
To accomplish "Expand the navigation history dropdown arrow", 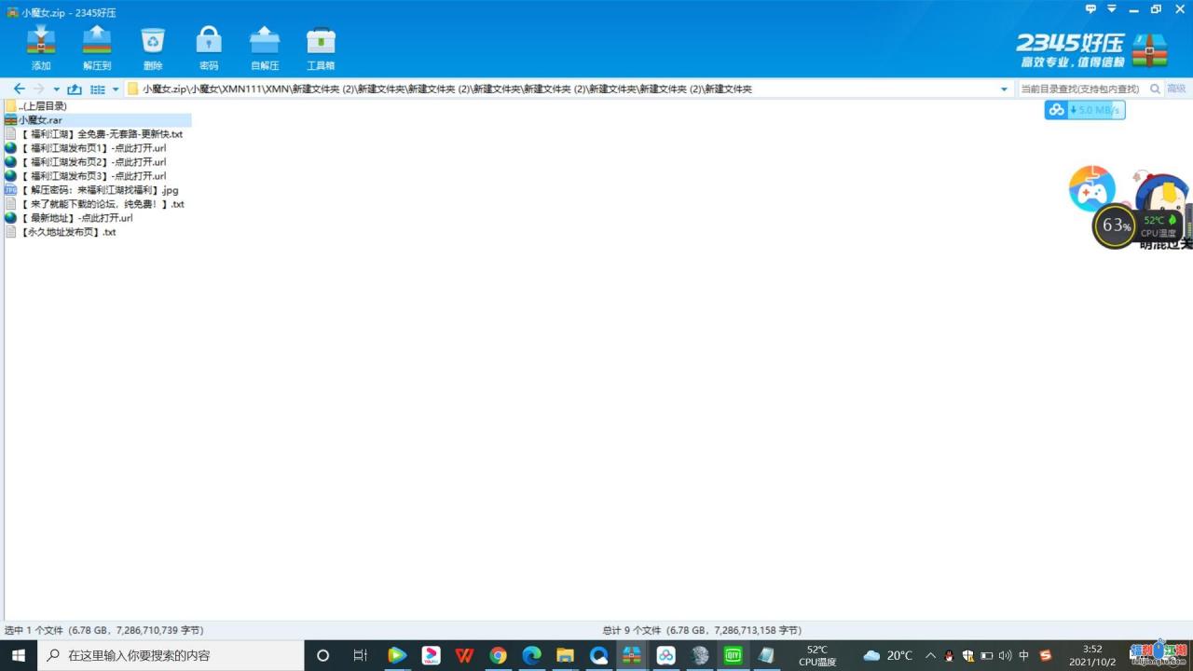I will coord(56,89).
